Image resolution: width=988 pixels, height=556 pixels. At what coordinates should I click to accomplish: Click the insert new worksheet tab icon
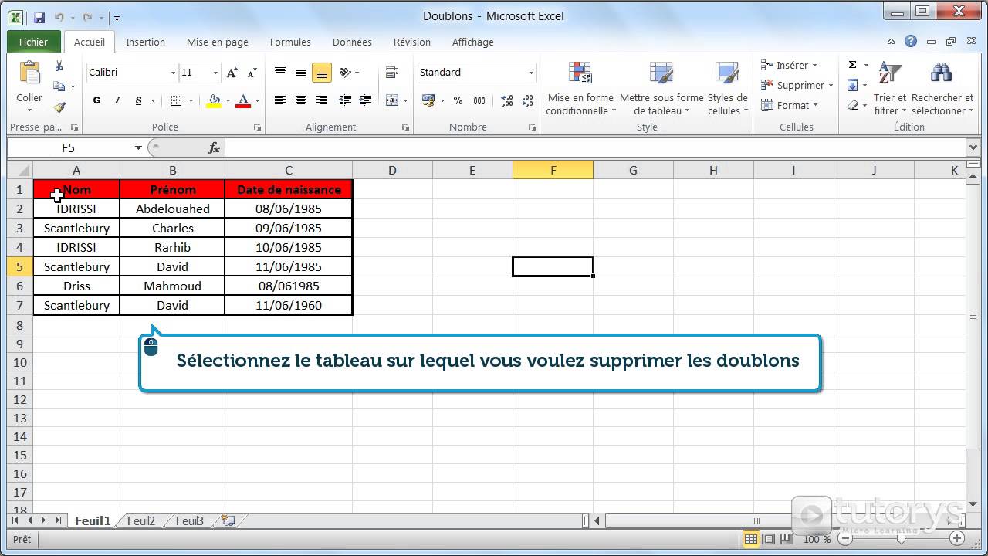click(228, 520)
